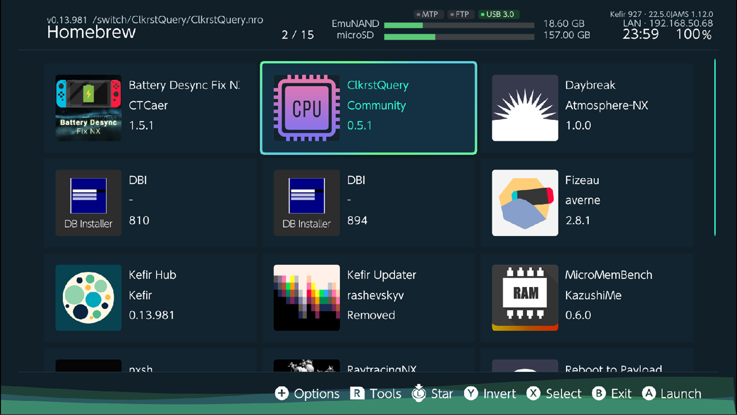
Task: Click the X Select button icon
Action: click(534, 394)
